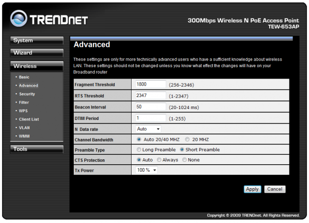Click the TEW-653AP model text
Viewport: 309px width, 223px height.
click(284, 27)
